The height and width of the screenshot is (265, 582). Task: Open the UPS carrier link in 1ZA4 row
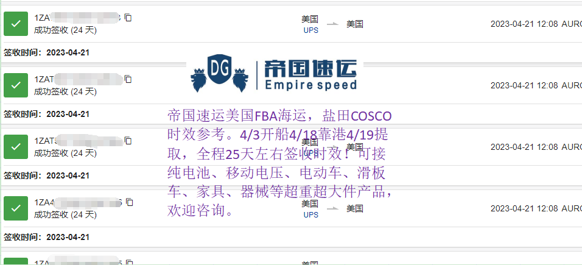point(310,215)
